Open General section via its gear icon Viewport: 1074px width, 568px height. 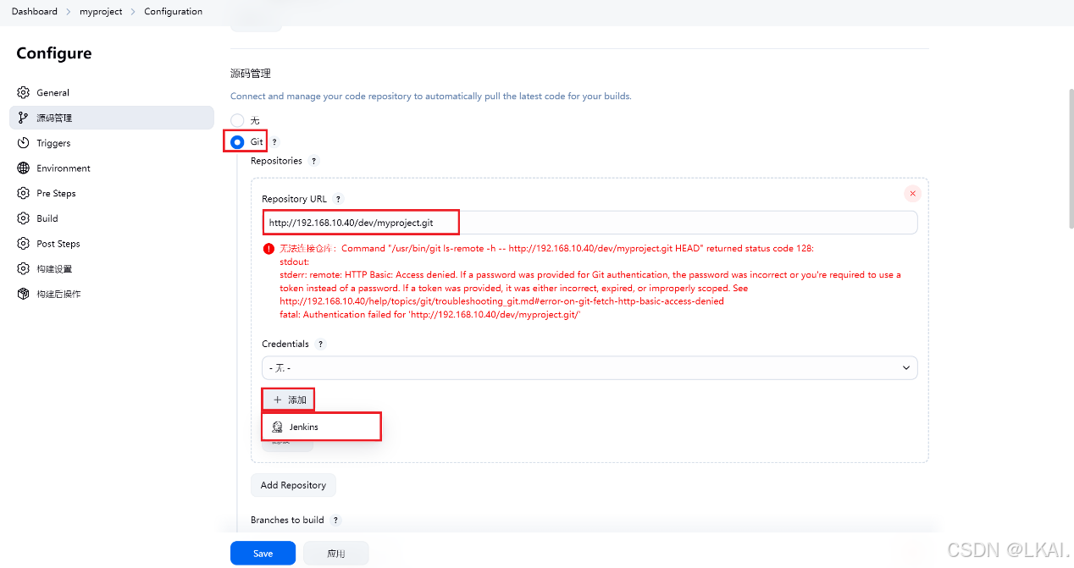point(23,92)
